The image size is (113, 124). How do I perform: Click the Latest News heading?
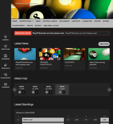click(21, 43)
